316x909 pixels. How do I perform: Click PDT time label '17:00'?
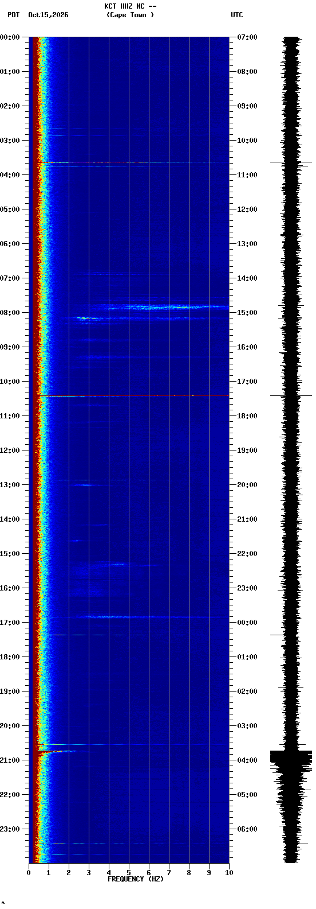(x=10, y=623)
